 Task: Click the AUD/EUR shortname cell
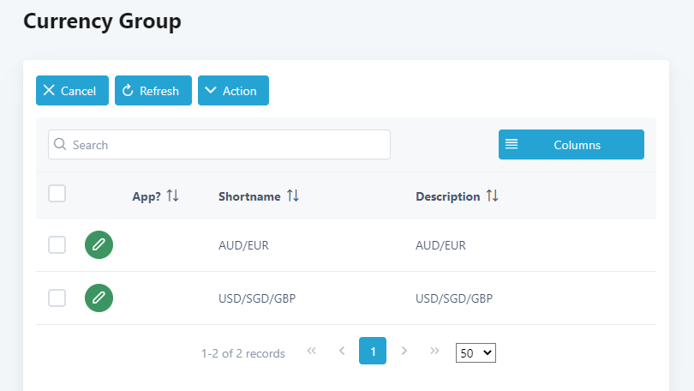coord(243,245)
